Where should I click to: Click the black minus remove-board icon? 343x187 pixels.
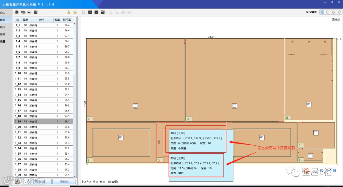(96, 12)
